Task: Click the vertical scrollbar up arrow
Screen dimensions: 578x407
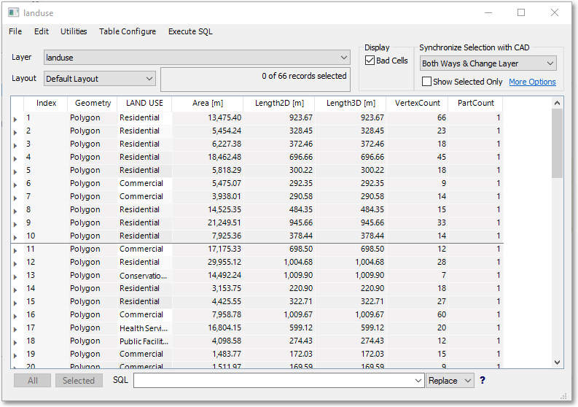Action: point(557,103)
